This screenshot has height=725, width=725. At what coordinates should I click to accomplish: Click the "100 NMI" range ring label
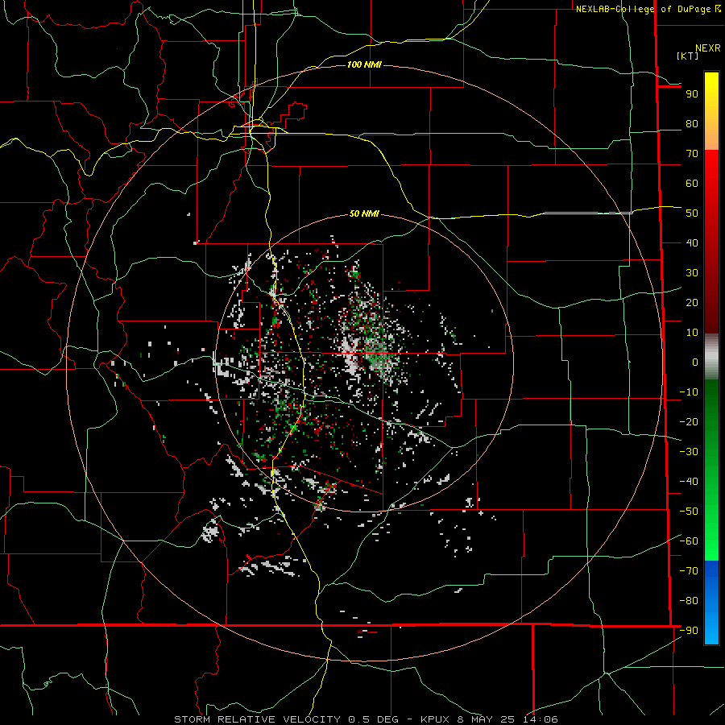tap(364, 64)
